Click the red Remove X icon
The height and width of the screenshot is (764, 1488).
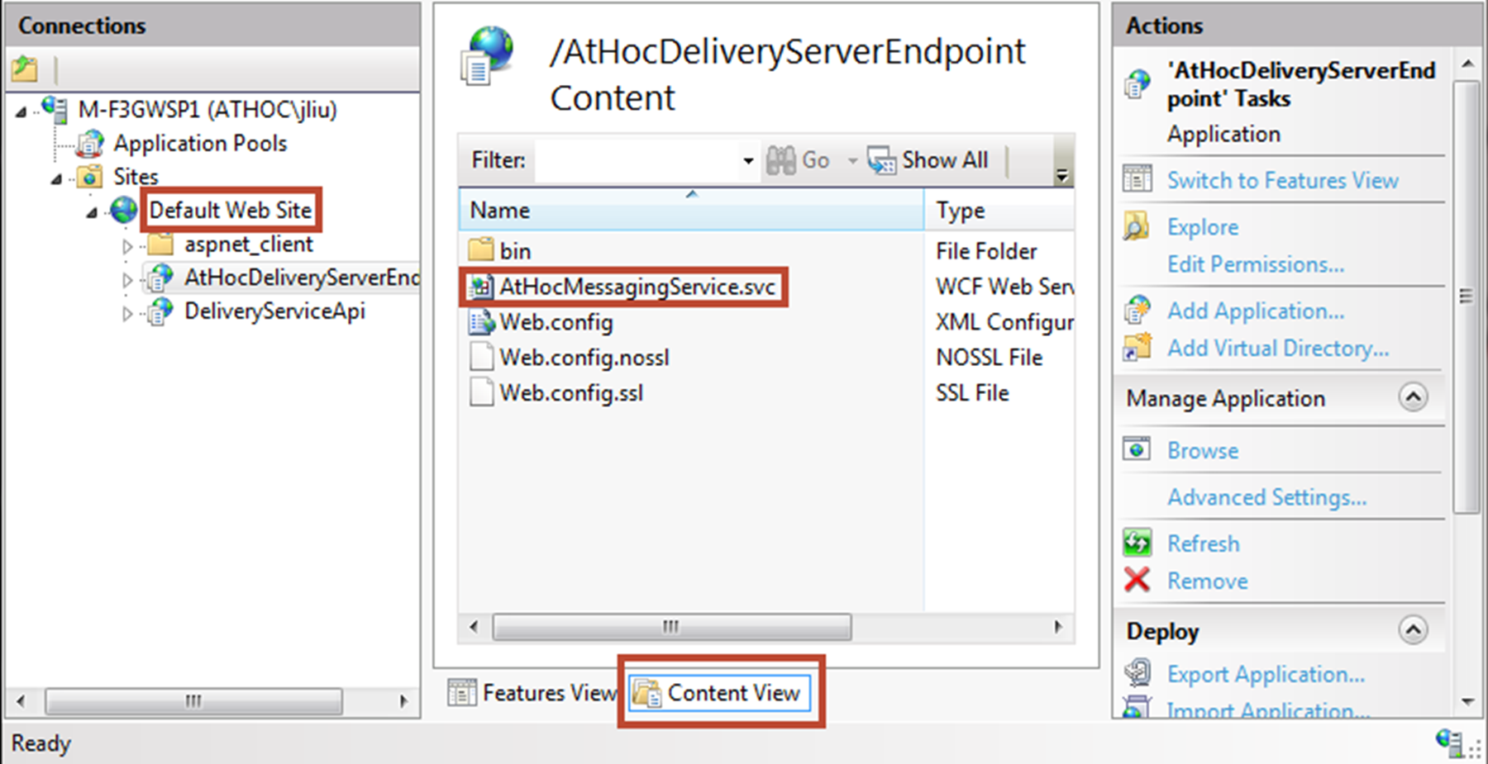1137,580
